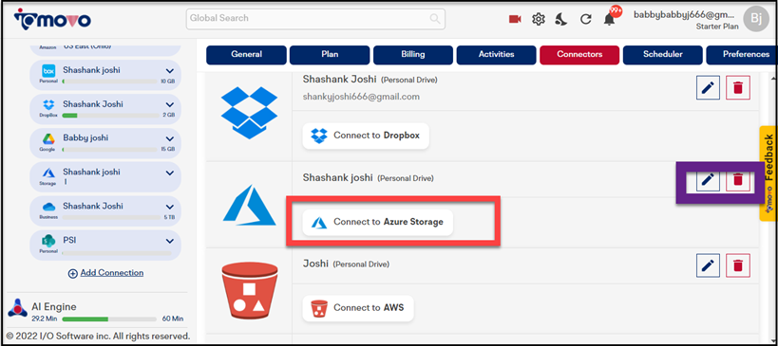Expand the Business Shashank Joshi connection

click(x=170, y=207)
